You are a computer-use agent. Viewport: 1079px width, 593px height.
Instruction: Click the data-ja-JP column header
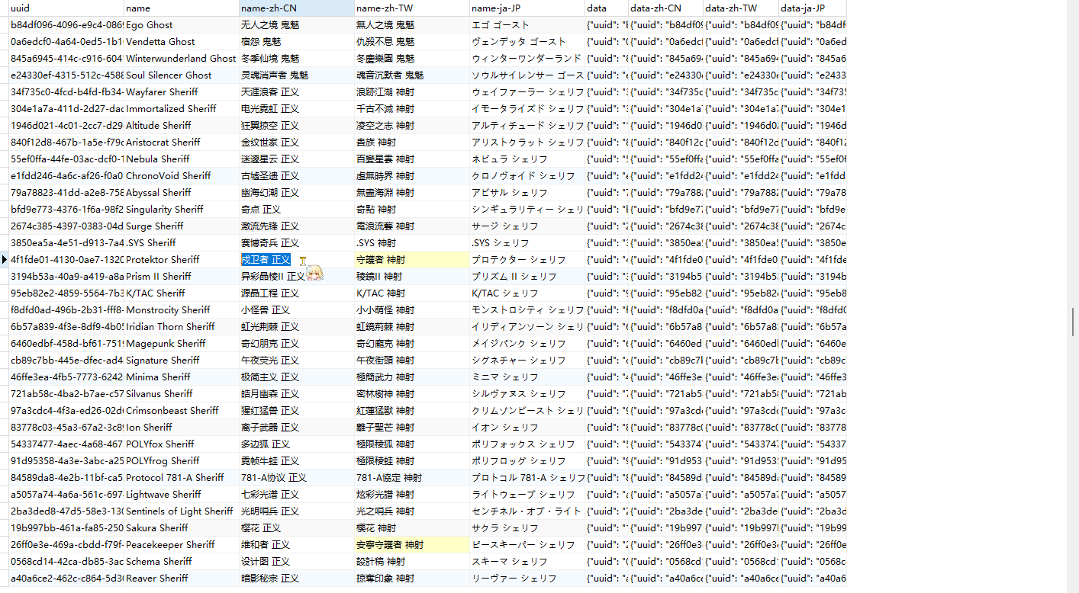[813, 8]
